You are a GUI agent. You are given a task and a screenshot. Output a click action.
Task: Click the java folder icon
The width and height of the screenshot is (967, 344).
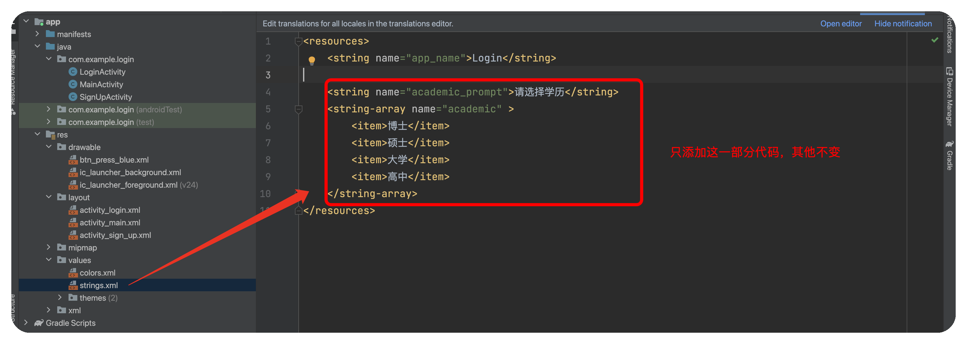50,46
